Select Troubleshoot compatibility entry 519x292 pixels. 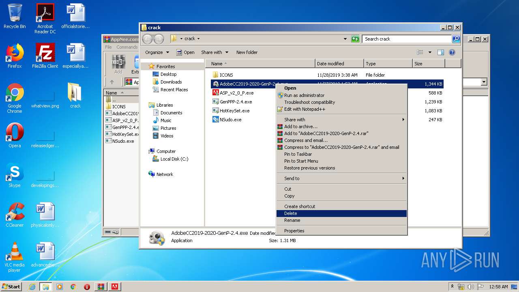[x=341, y=102]
